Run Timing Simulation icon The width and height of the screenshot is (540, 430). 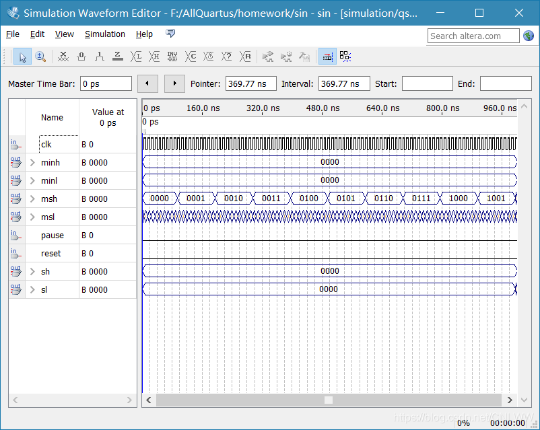coord(286,57)
